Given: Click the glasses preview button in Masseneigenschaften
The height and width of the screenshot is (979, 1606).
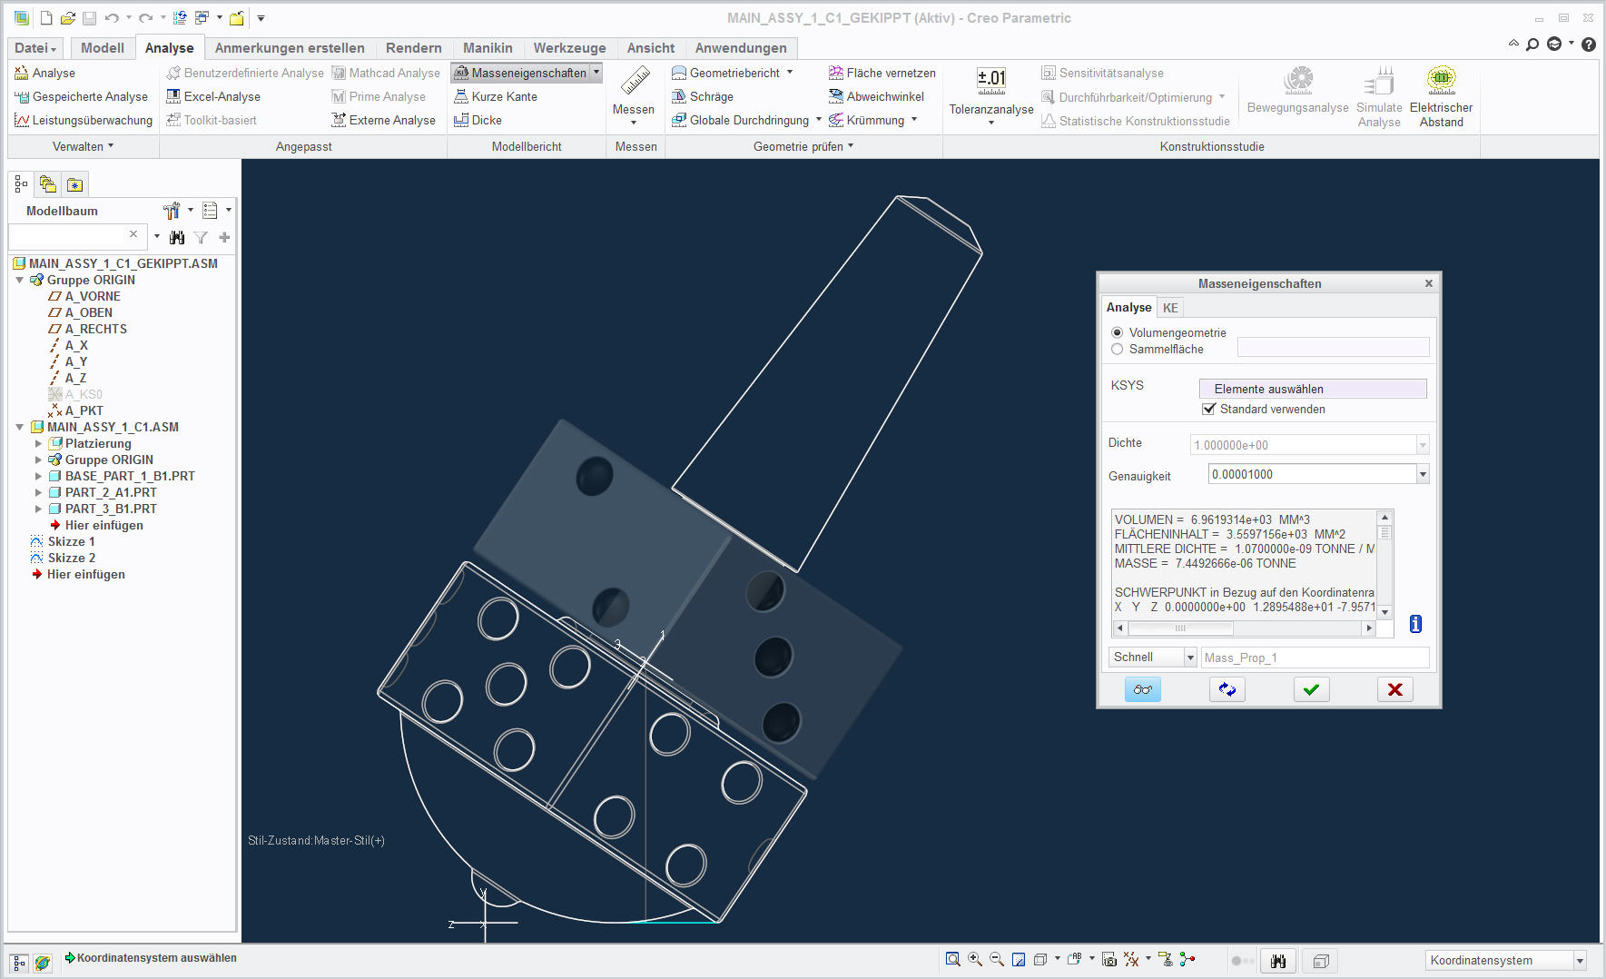Looking at the screenshot, I should (x=1143, y=689).
